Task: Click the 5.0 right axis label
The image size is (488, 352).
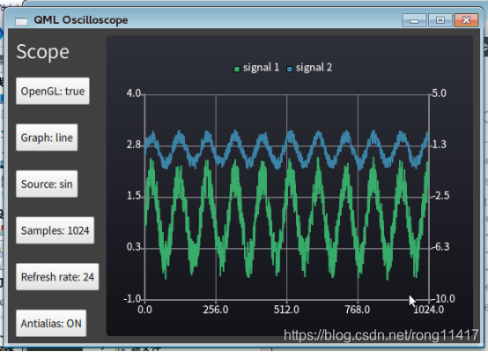Action: pyautogui.click(x=440, y=94)
